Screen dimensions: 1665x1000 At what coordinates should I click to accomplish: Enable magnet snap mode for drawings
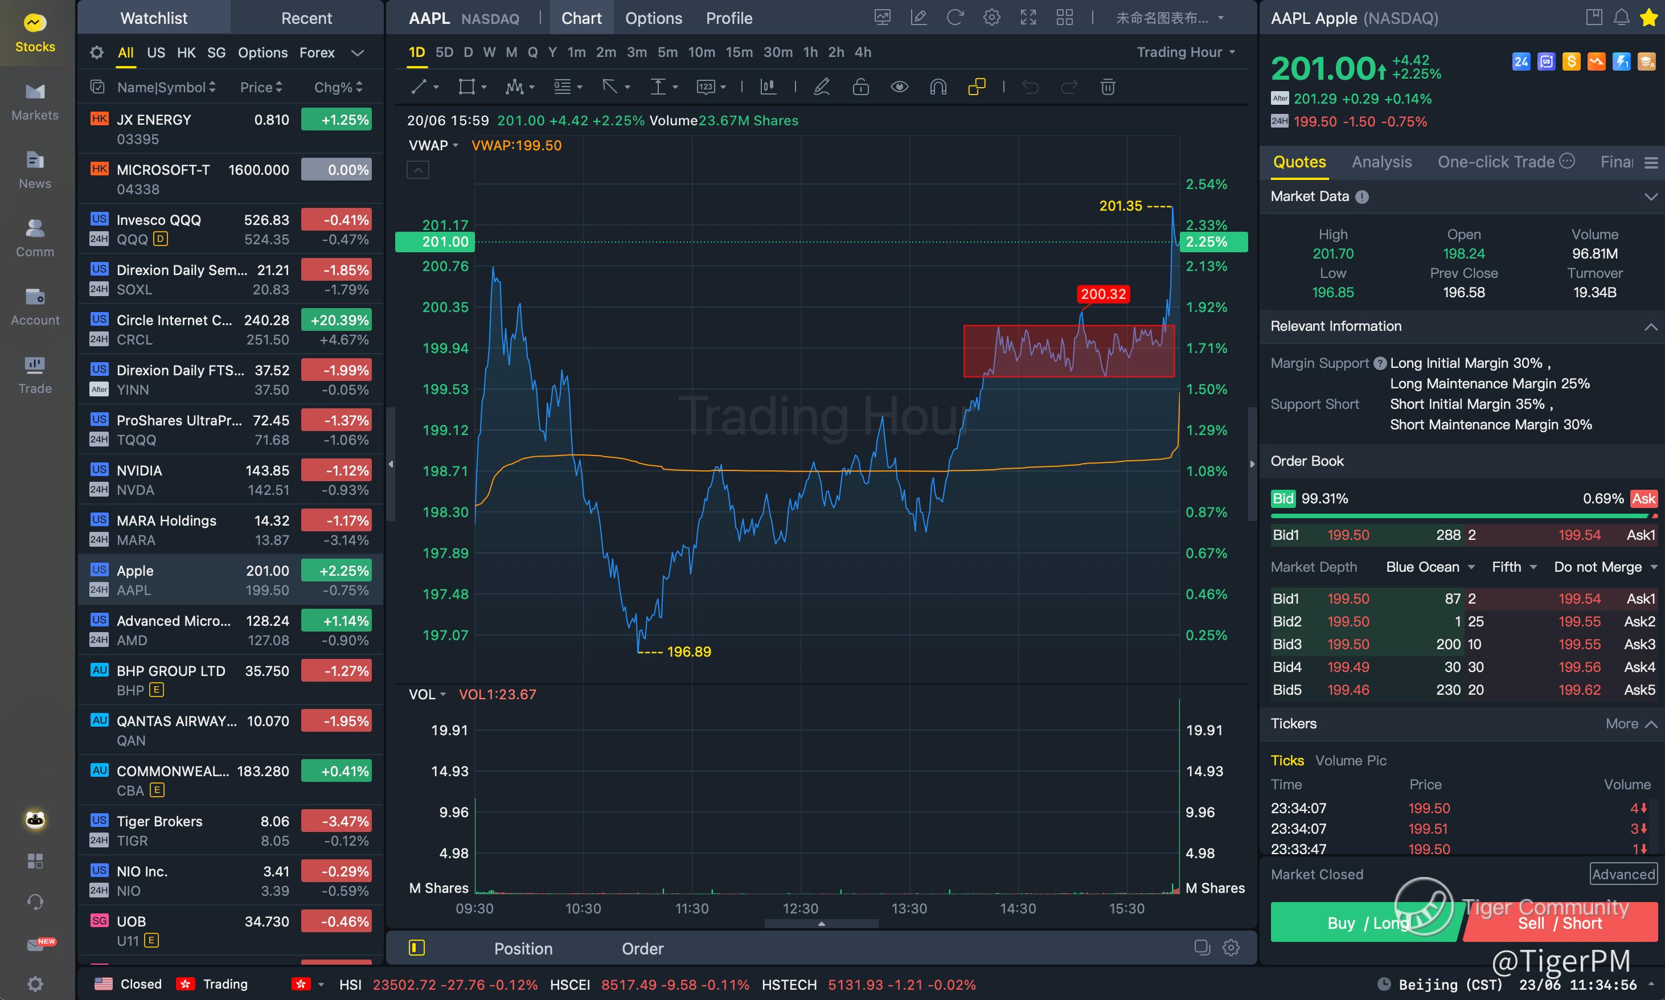(938, 86)
